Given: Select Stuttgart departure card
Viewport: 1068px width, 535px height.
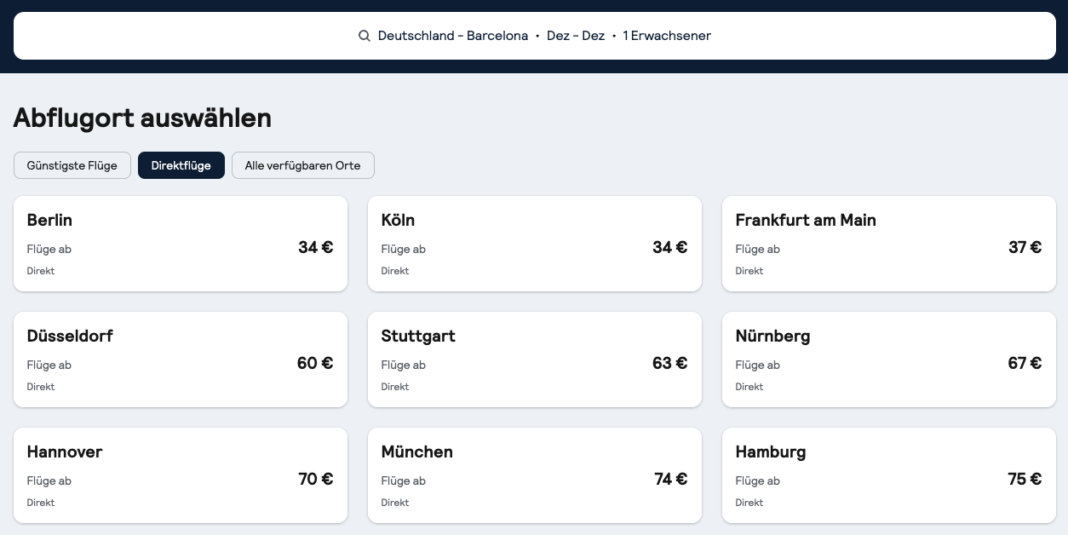Looking at the screenshot, I should (534, 360).
